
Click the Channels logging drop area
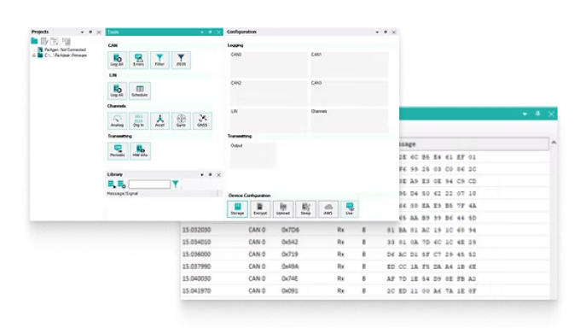pos(349,120)
